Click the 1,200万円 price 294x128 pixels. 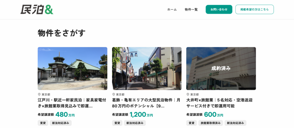(x=141, y=114)
